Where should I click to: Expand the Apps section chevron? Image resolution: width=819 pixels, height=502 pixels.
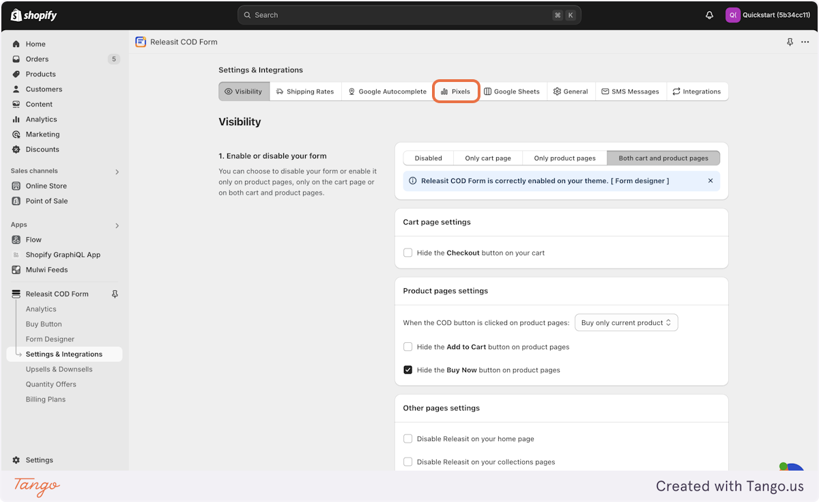coord(117,225)
